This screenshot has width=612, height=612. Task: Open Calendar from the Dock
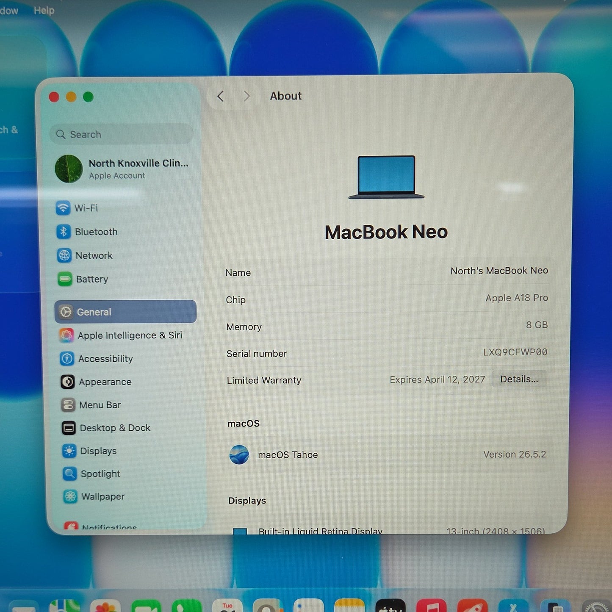[227, 606]
